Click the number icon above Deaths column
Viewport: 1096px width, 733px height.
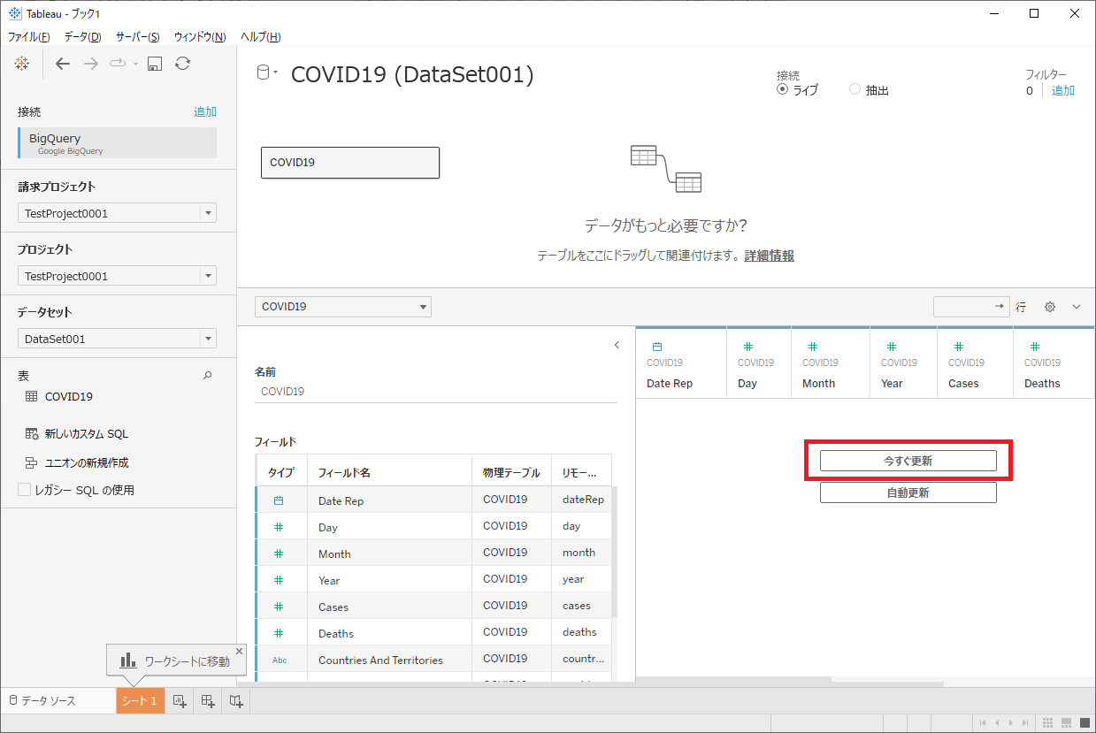point(1035,347)
